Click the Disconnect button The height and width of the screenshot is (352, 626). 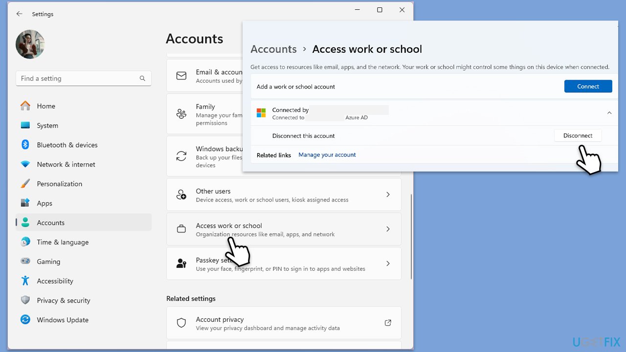click(578, 135)
